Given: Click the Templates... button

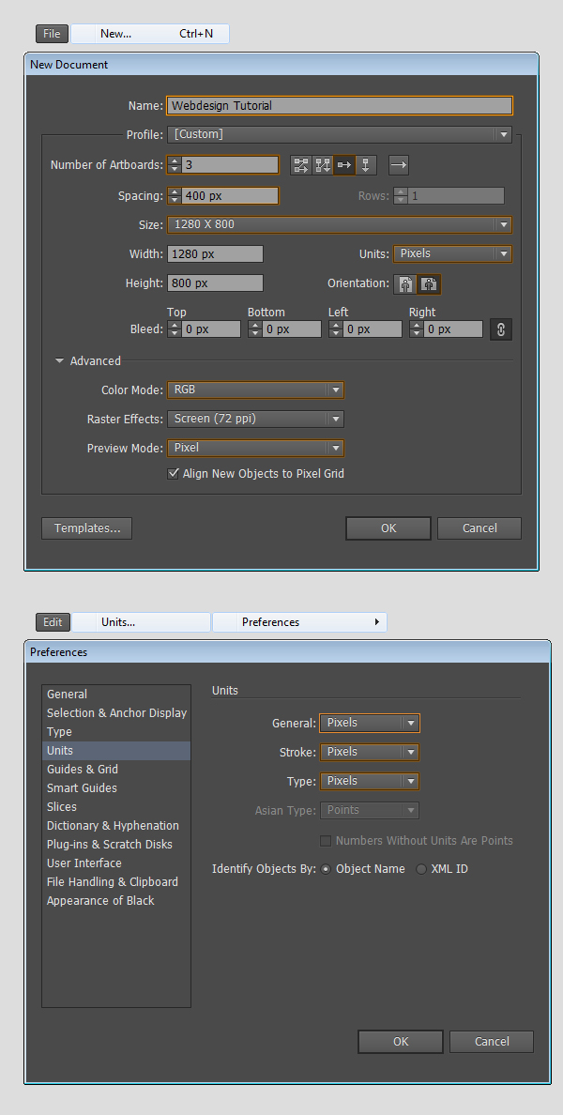Looking at the screenshot, I should [86, 528].
